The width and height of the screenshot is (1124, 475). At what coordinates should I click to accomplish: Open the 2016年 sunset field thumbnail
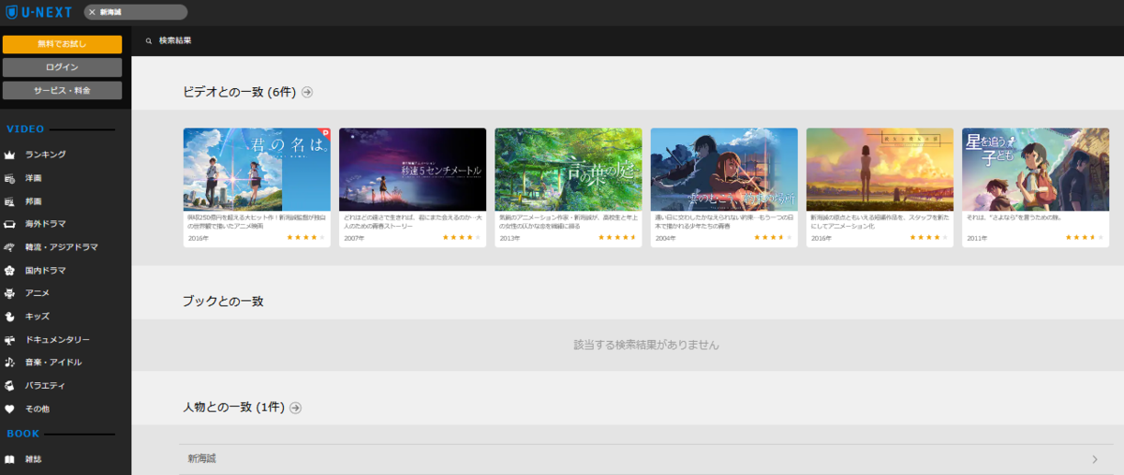point(880,170)
